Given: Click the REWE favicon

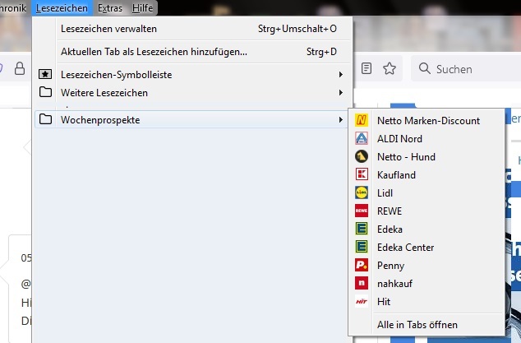Looking at the screenshot, I should coord(362,211).
